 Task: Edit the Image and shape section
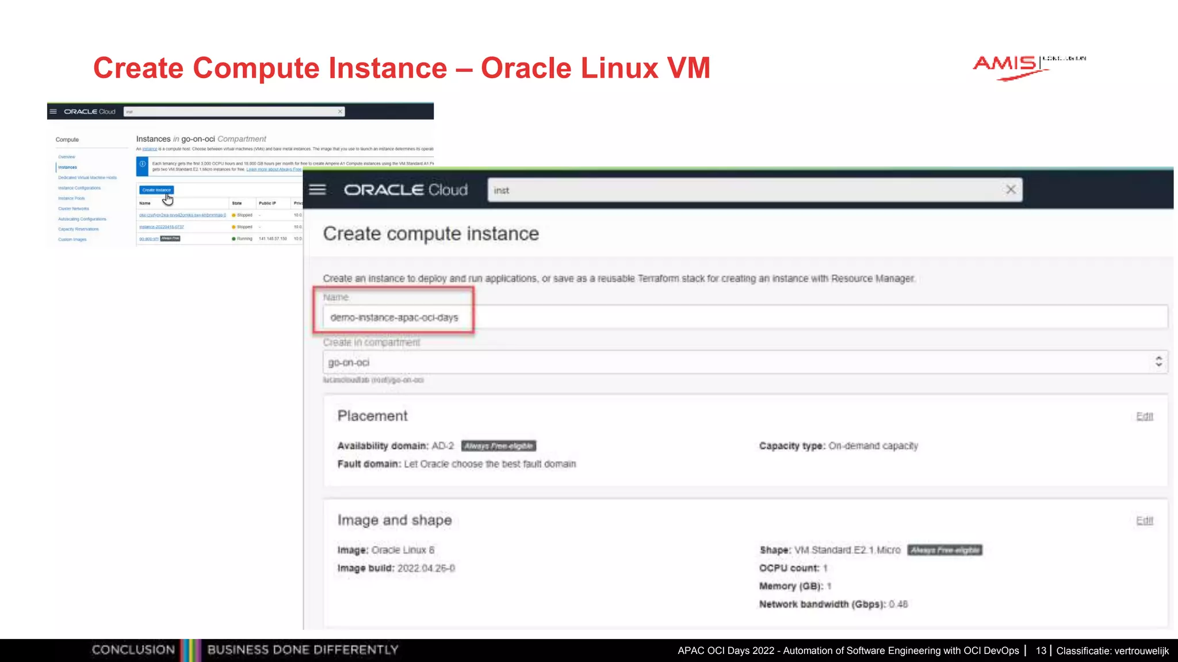pyautogui.click(x=1145, y=521)
